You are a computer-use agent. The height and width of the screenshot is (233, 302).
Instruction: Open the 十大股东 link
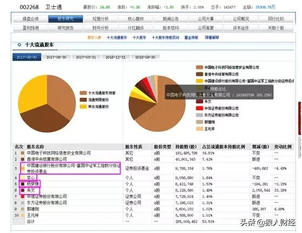click(140, 37)
